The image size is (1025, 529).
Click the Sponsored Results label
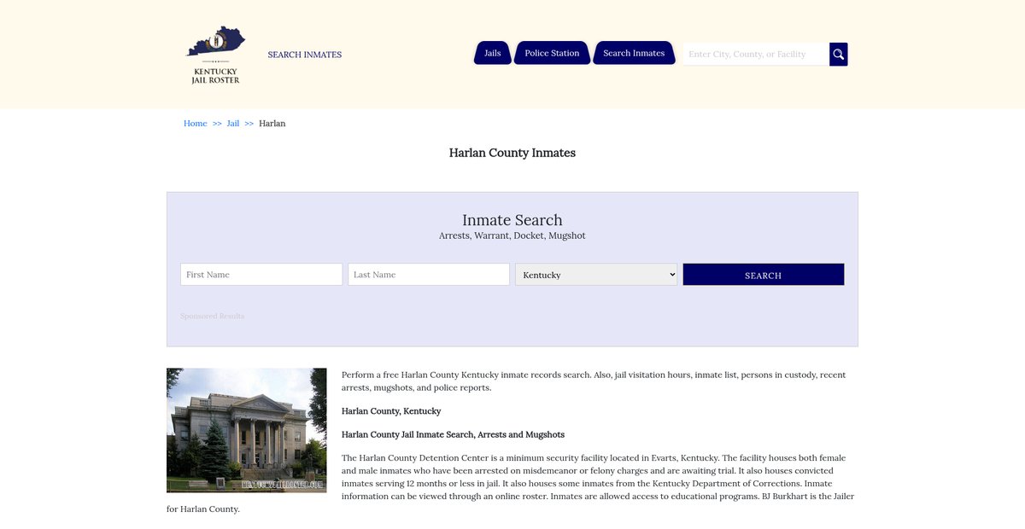tap(213, 316)
